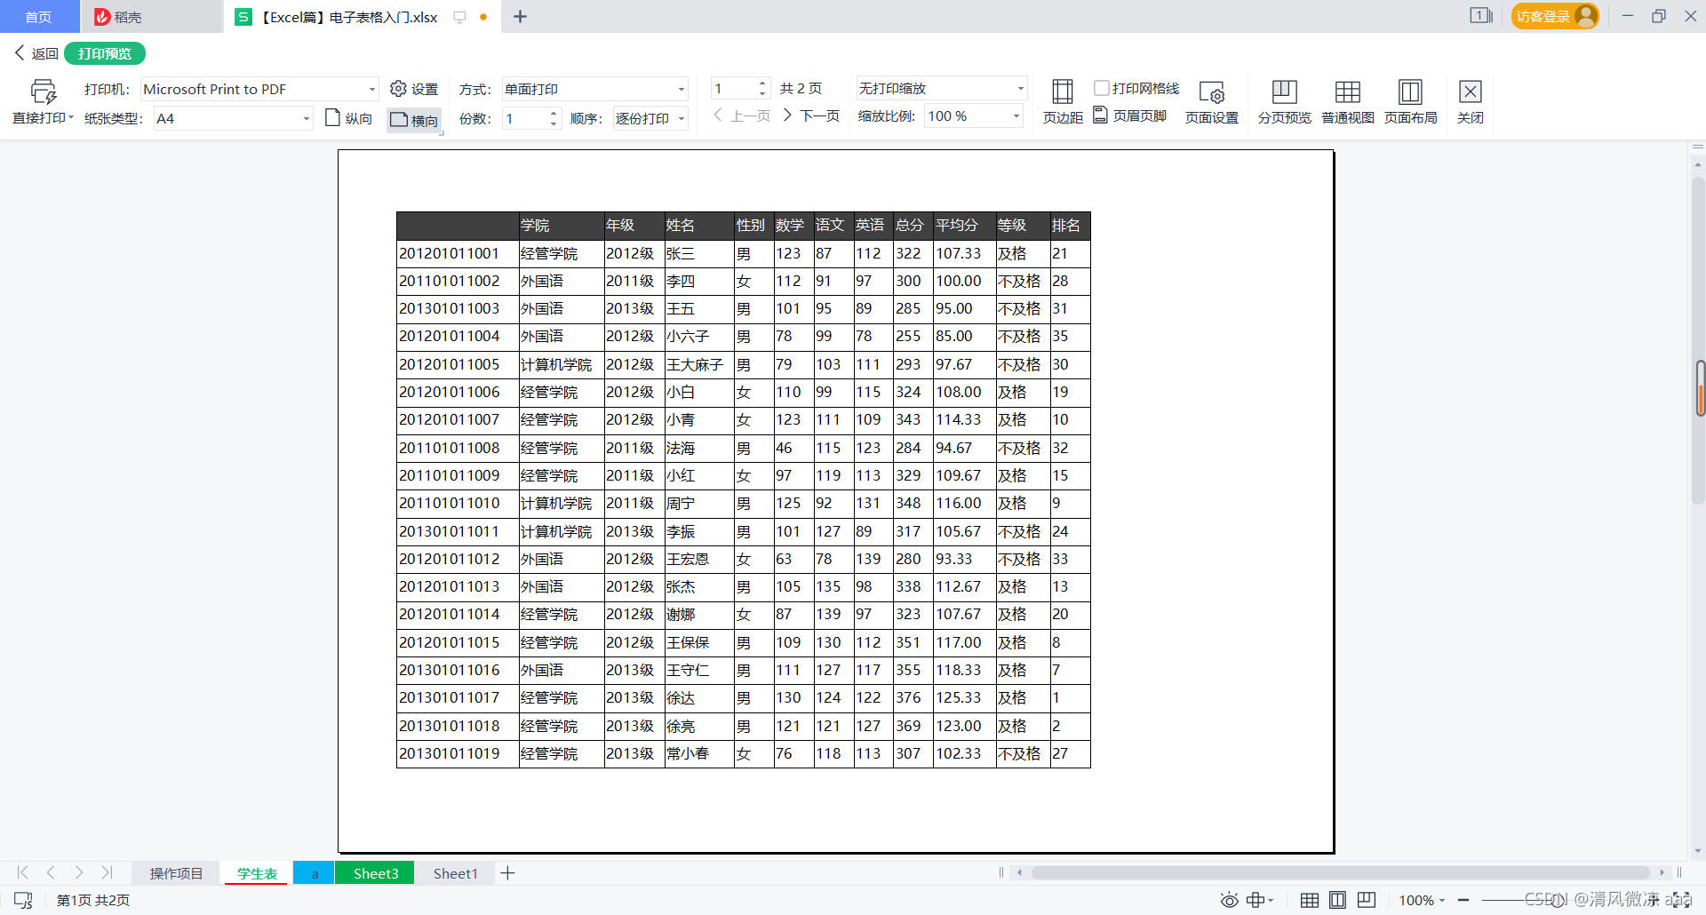Open header and footer 页眉页脚
Screen dimensions: 1706x915
(x=1129, y=115)
